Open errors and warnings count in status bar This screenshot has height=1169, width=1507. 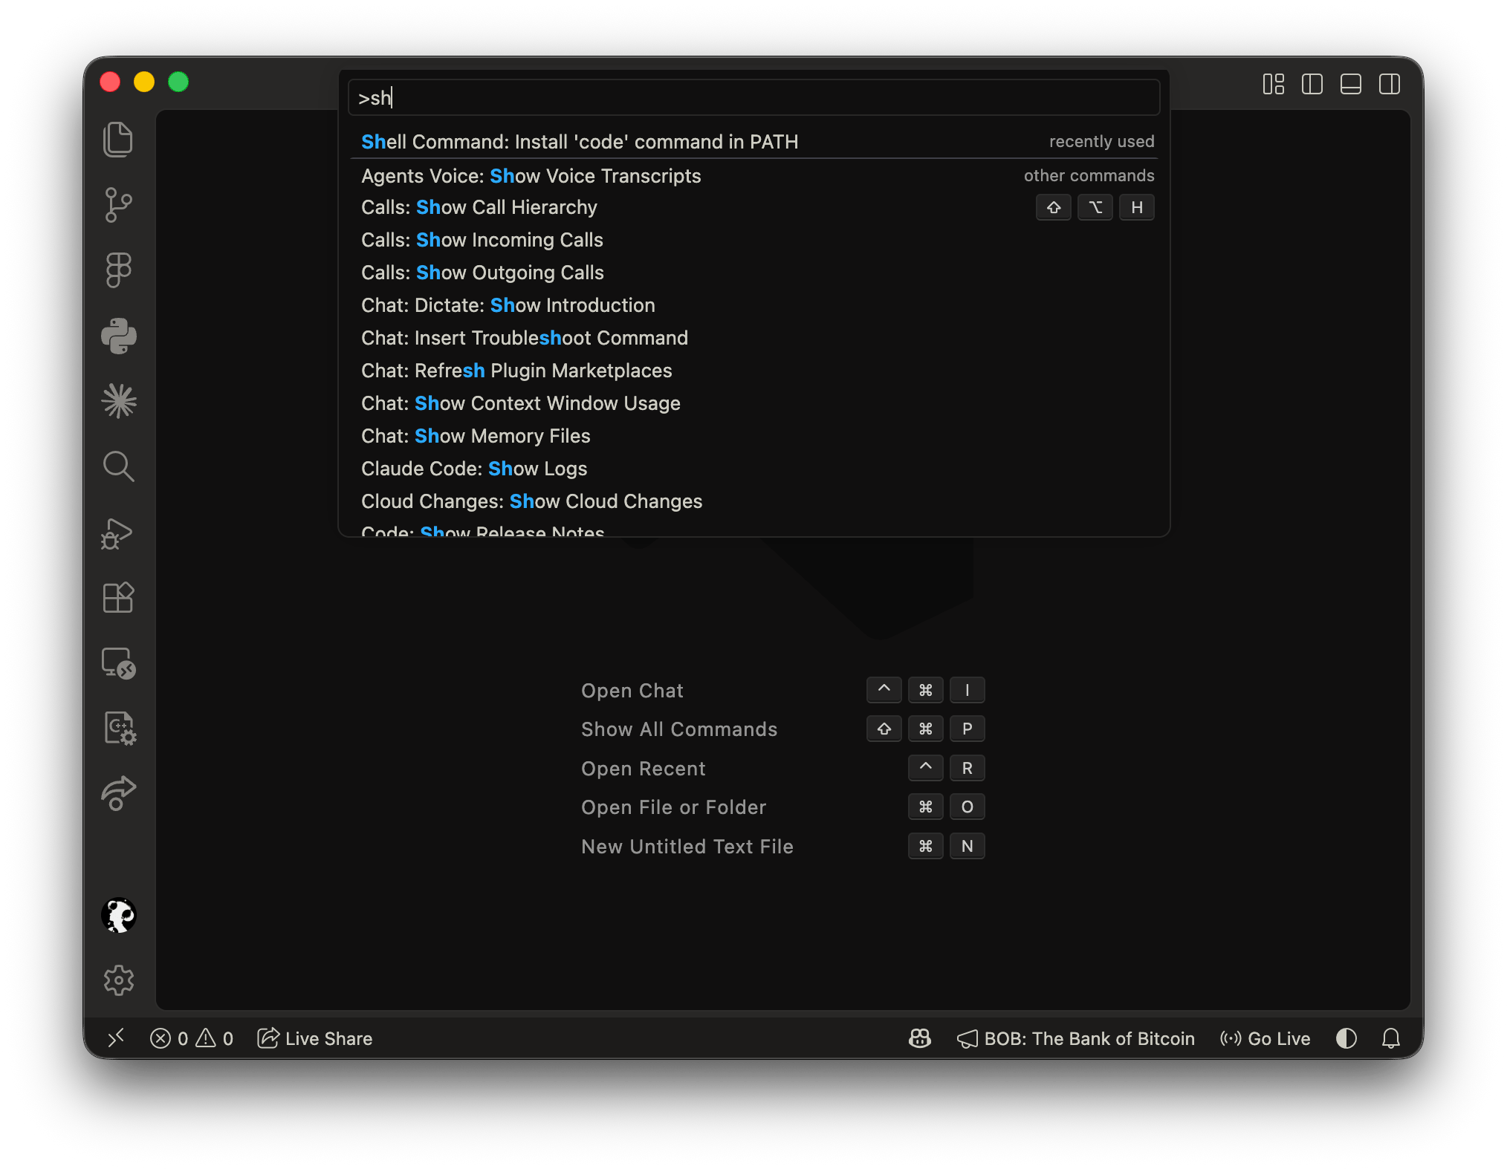192,1038
